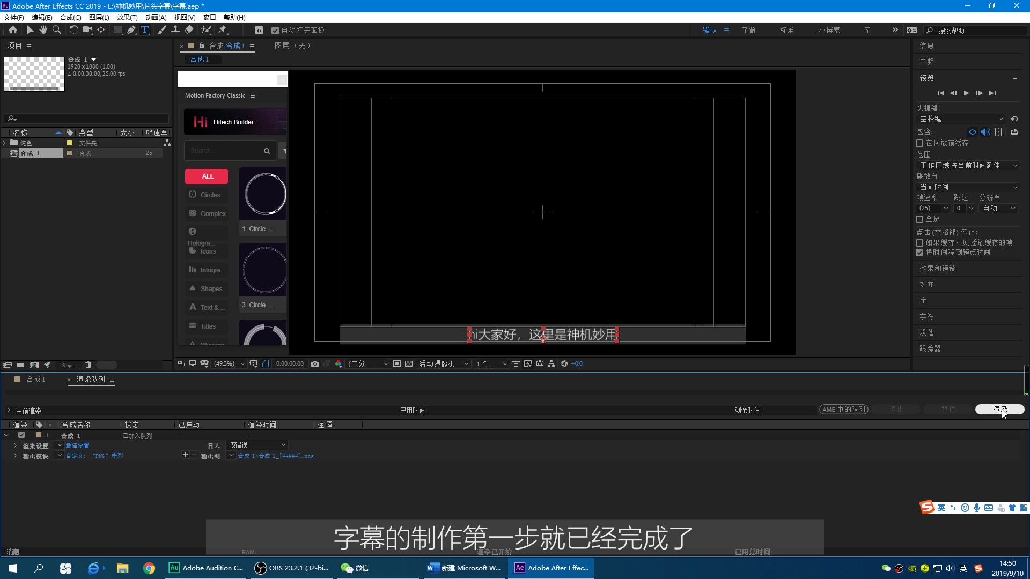Select the Hand tool in toolbar
1030x579 pixels.
click(x=42, y=29)
